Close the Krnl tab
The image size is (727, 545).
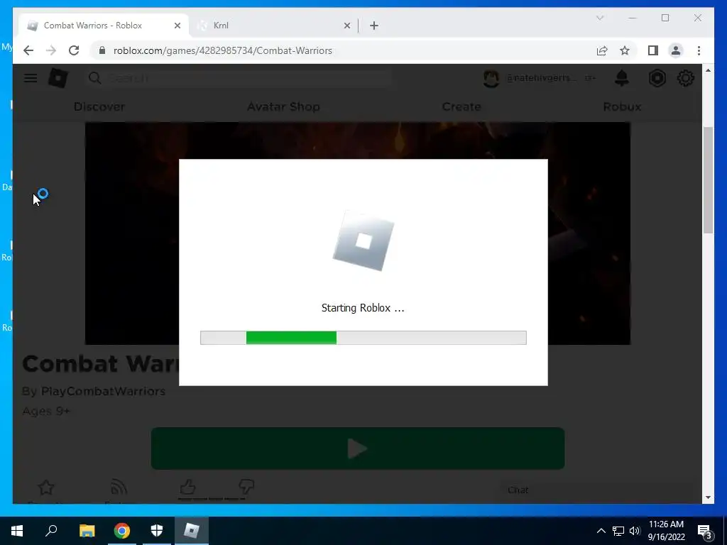pyautogui.click(x=346, y=26)
